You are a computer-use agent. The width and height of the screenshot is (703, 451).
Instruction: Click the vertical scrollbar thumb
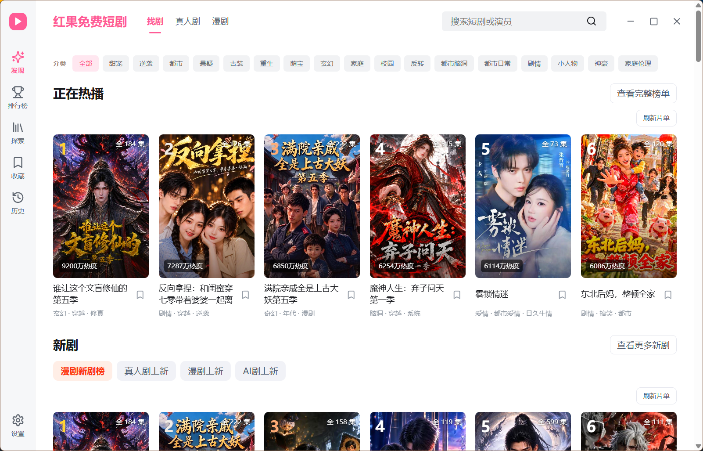click(698, 36)
